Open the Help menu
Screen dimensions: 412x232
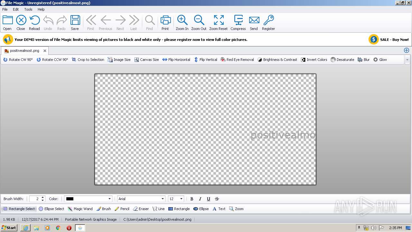point(41,9)
